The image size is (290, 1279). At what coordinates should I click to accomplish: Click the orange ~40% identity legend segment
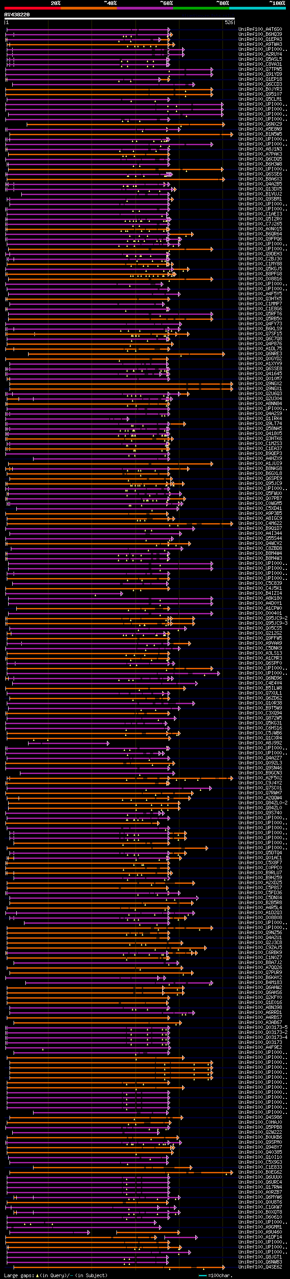pos(89,8)
